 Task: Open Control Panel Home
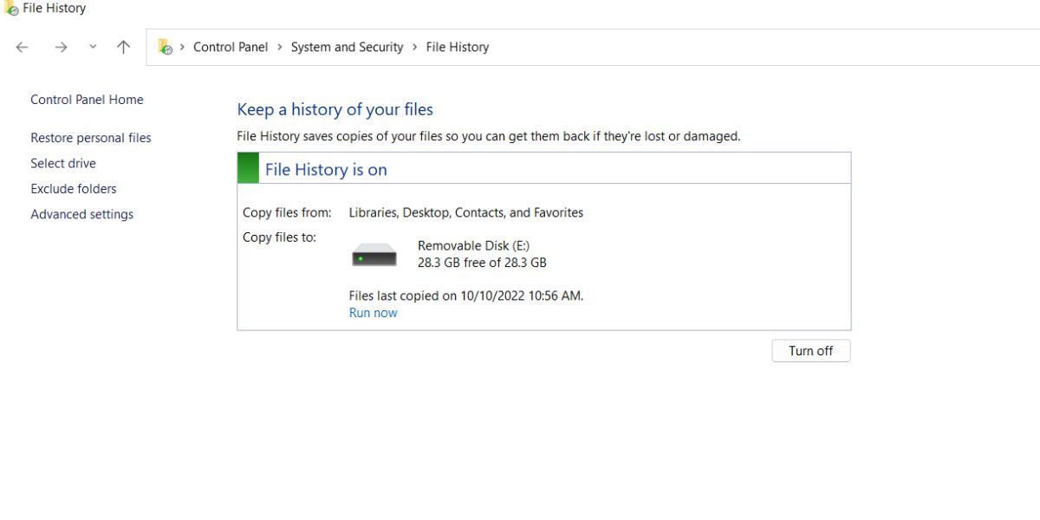tap(87, 100)
